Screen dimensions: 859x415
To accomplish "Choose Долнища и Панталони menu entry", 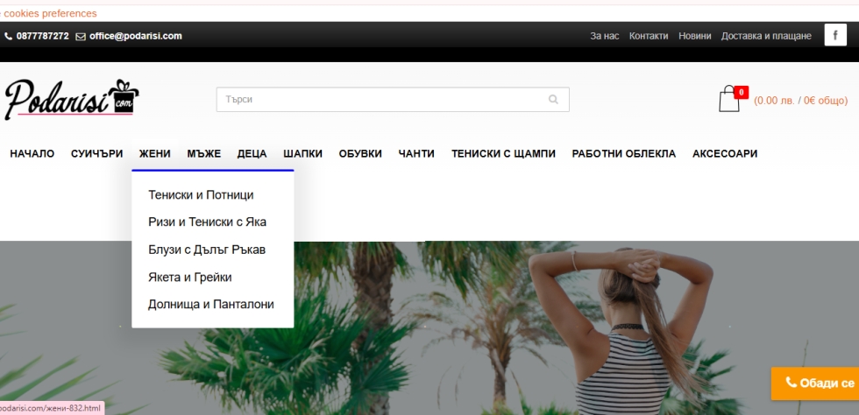I will click(x=211, y=305).
